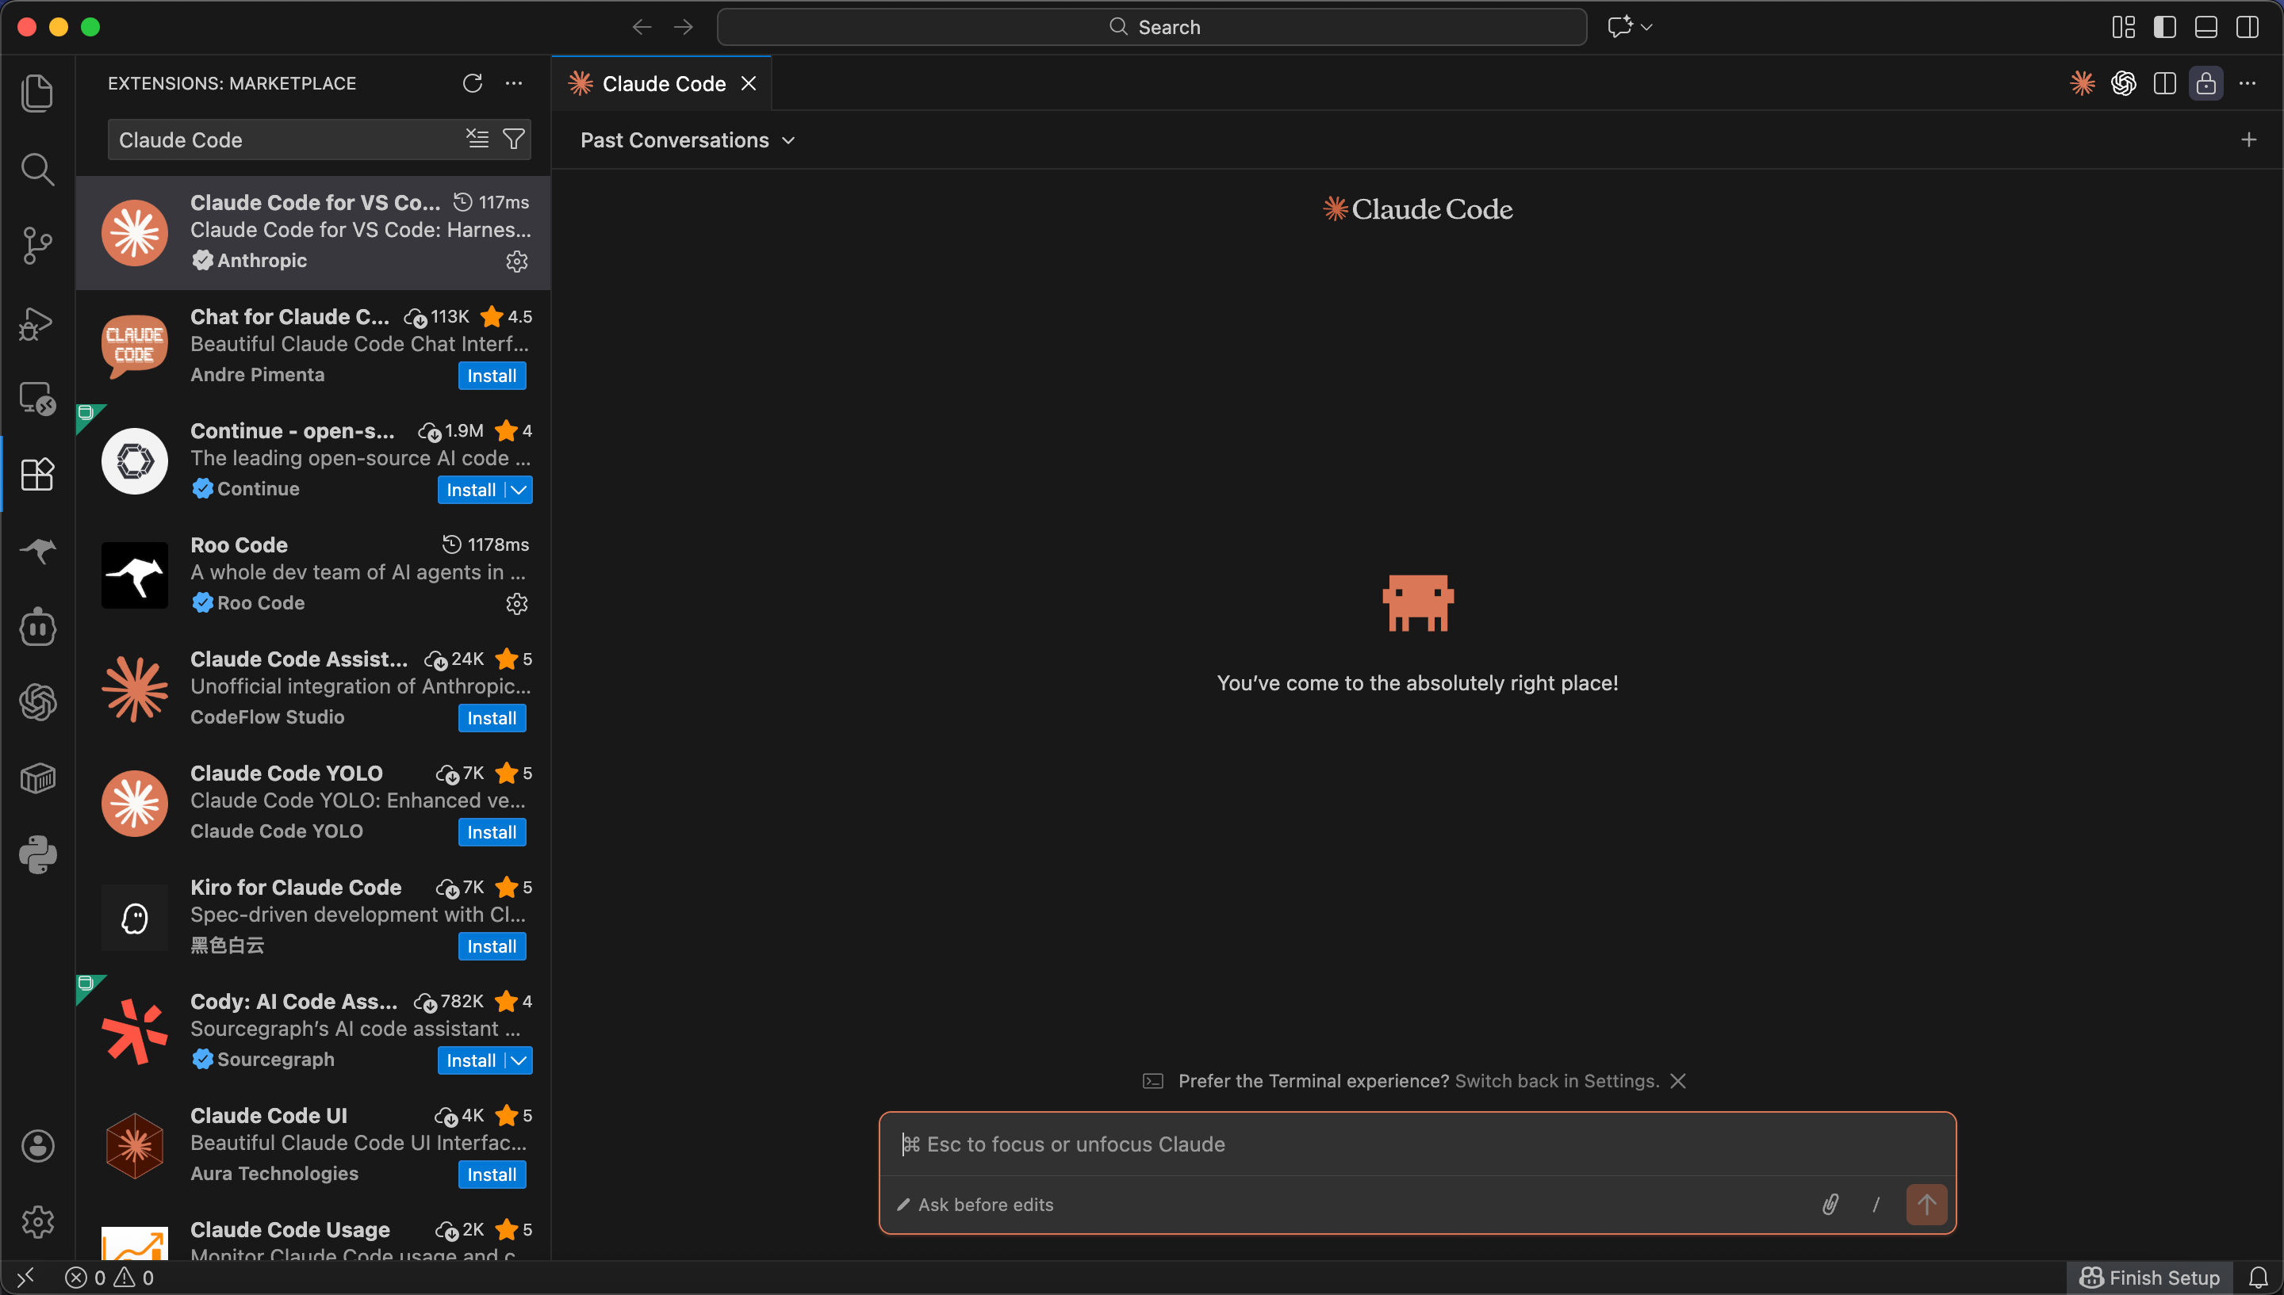Click the title bar Search field
Viewport: 2284px width, 1295px height.
(1152, 27)
